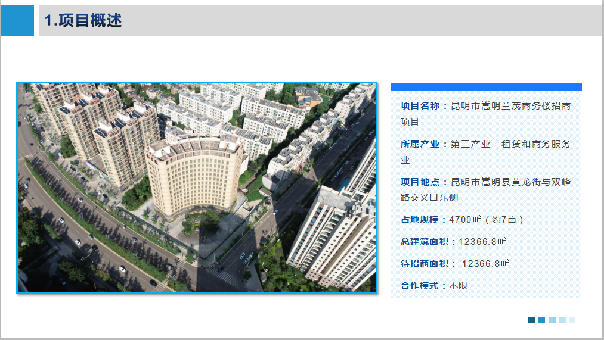Click the text "昆明市嵩明兰茂商务楼招商"
The width and height of the screenshot is (604, 340).
click(x=511, y=106)
